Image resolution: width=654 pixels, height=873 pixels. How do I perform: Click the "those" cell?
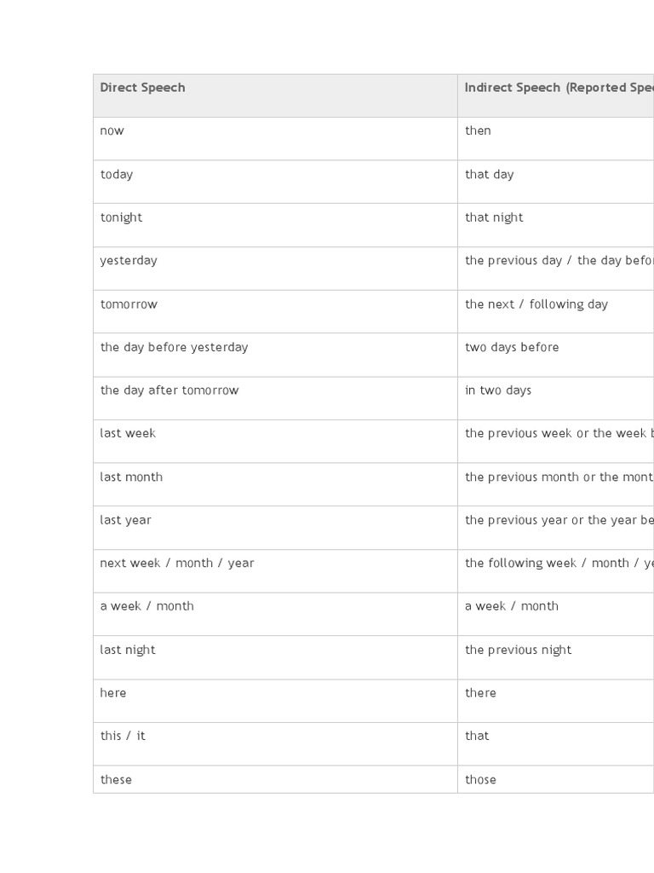pos(480,779)
